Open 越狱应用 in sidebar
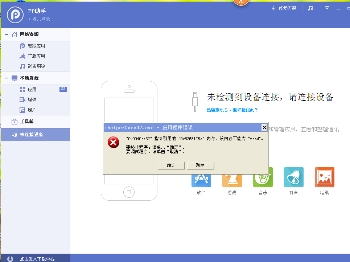 tap(36, 46)
